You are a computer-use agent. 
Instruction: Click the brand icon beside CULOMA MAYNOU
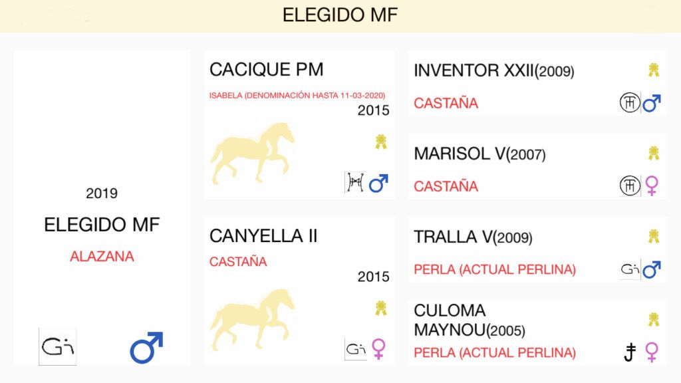pos(630,352)
